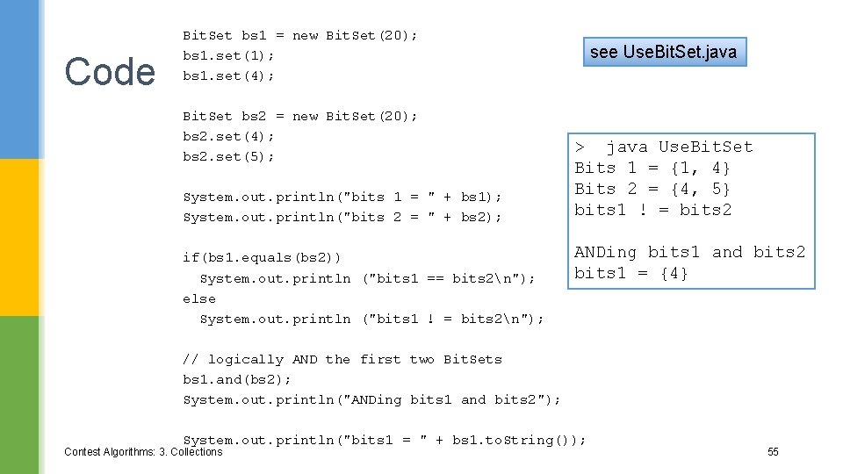Viewport: 843px width, 474px height.
Task: Select the "bs2.set(5);" code line
Action: click(228, 156)
